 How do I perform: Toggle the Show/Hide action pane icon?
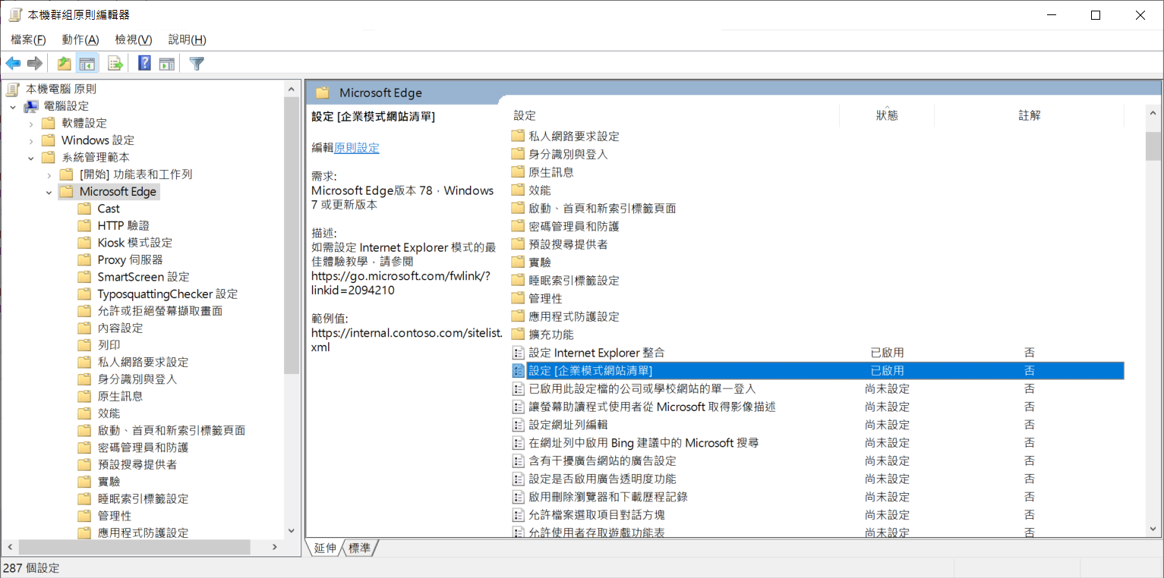pos(167,64)
